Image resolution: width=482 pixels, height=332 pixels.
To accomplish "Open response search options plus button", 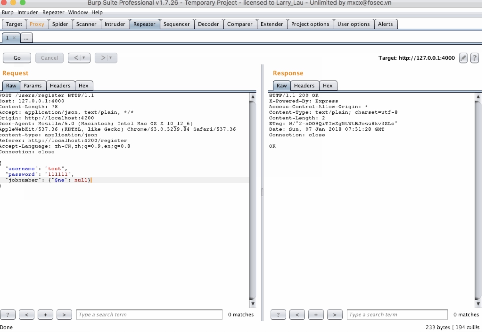I will pos(316,314).
